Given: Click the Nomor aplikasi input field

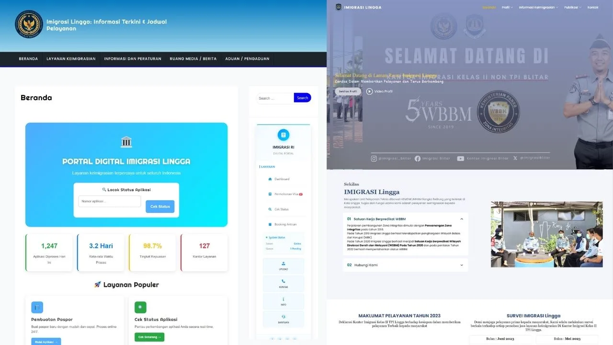Looking at the screenshot, I should click(110, 201).
